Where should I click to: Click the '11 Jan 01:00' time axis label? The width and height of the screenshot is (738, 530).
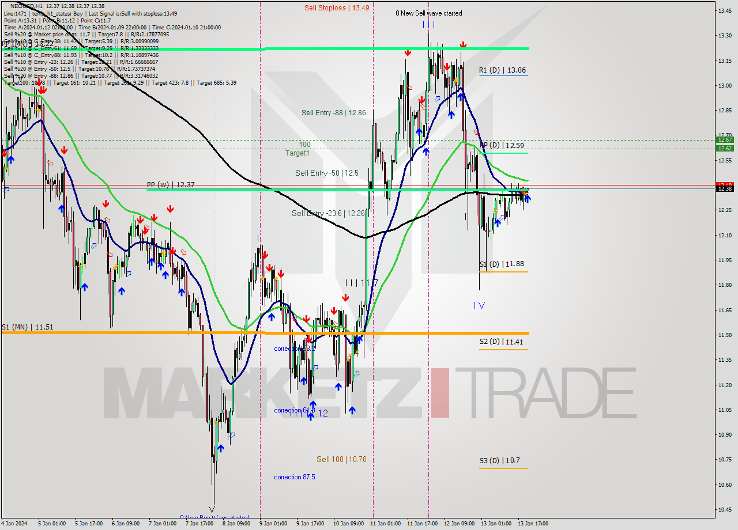pyautogui.click(x=386, y=524)
